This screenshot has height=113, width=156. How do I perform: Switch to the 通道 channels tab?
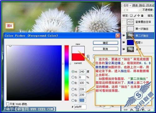135,5
